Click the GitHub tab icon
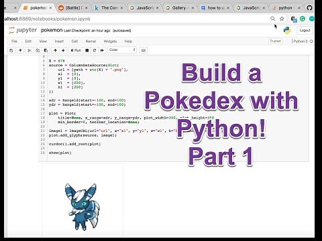This screenshot has height=241, width=322. [309, 8]
